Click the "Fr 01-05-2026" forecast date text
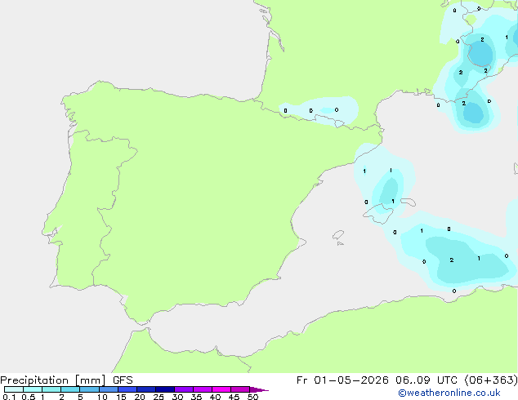The width and height of the screenshot is (518, 400). click(x=342, y=380)
